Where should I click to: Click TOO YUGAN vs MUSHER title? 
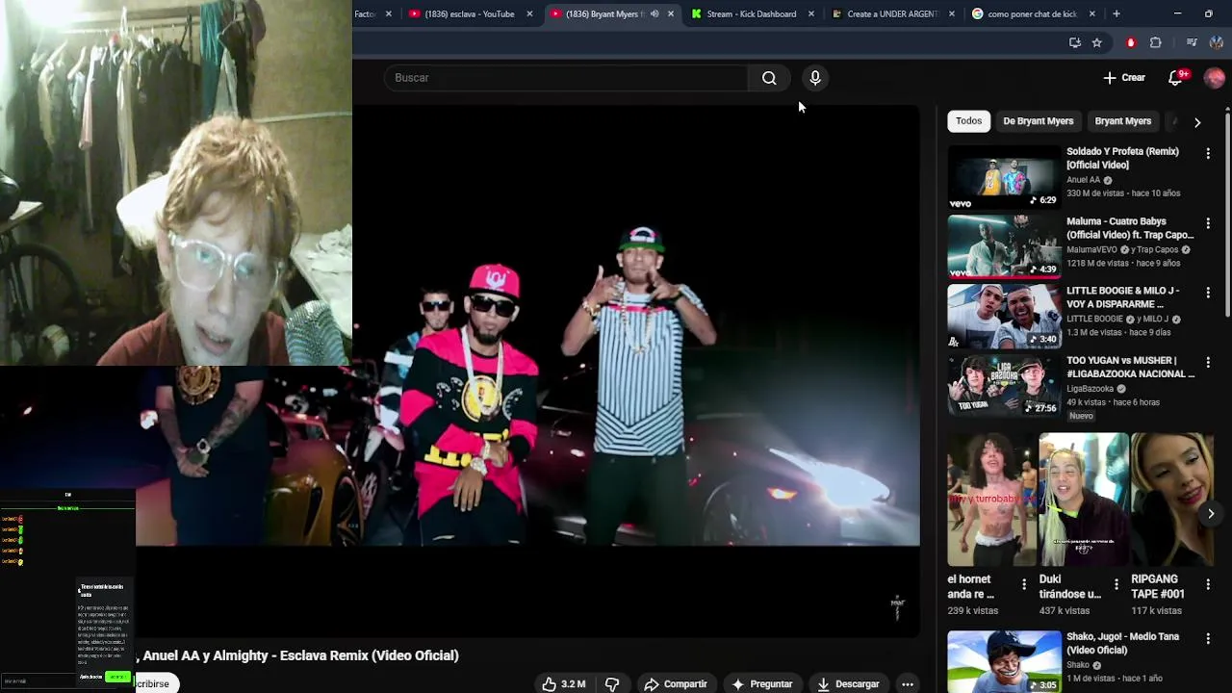pos(1130,367)
